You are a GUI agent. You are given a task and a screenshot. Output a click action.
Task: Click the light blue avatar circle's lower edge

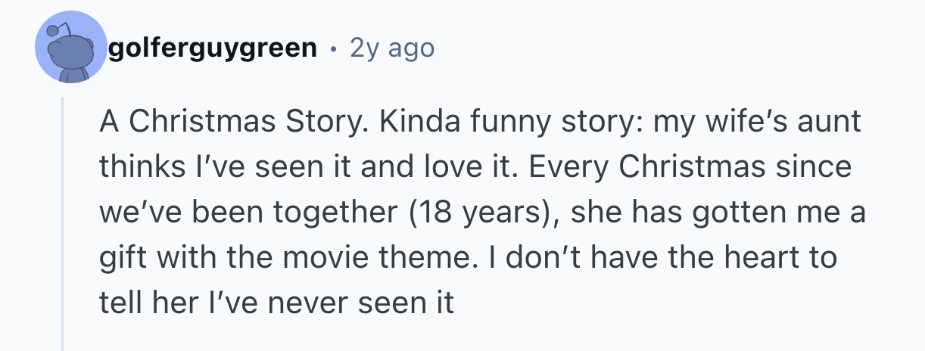coord(71,82)
